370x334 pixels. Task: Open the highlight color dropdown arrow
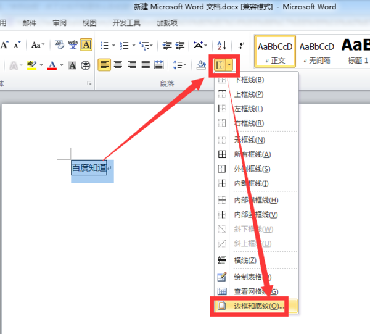point(41,65)
